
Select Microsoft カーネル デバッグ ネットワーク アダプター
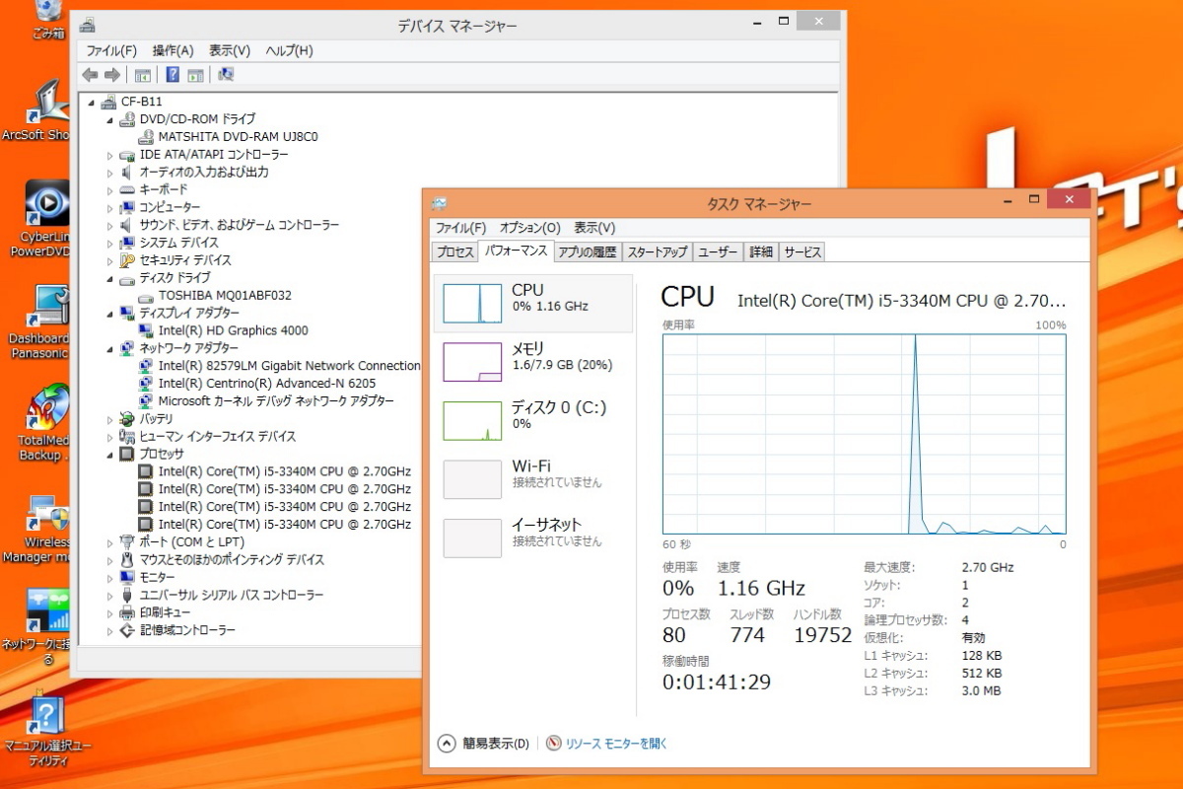[275, 401]
